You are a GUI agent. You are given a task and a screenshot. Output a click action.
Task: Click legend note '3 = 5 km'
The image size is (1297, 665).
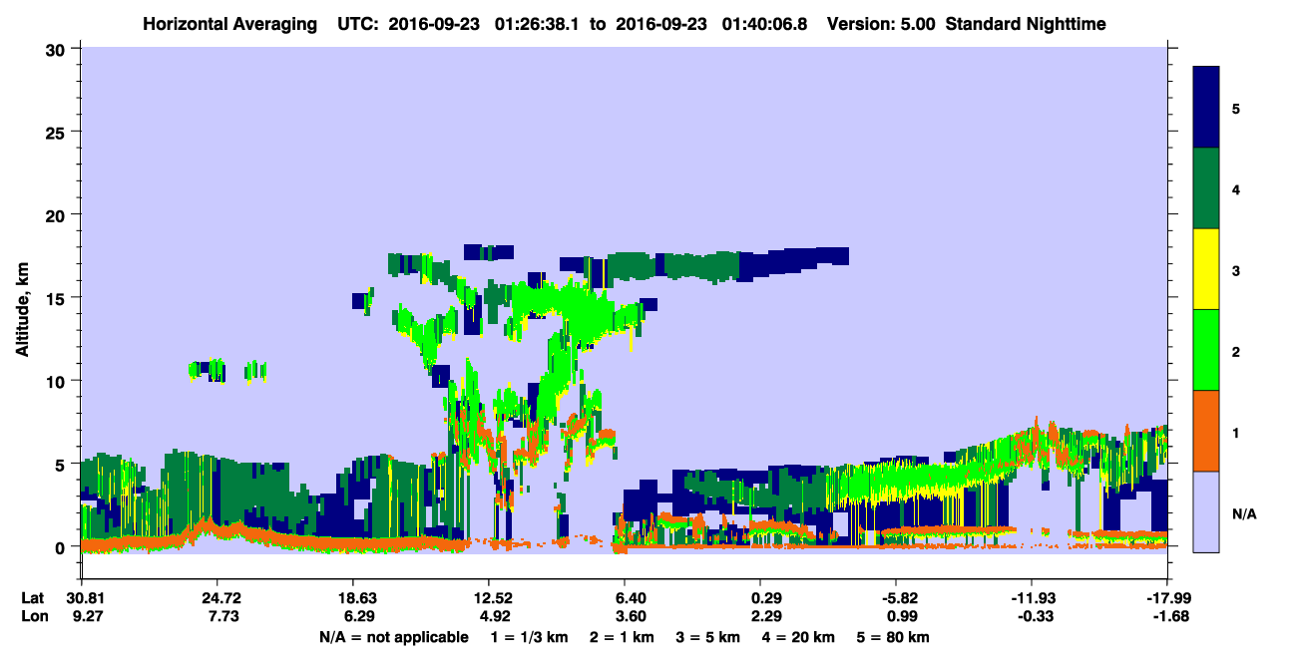(x=710, y=637)
